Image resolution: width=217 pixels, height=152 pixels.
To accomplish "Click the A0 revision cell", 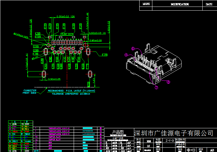I will [212, 150].
